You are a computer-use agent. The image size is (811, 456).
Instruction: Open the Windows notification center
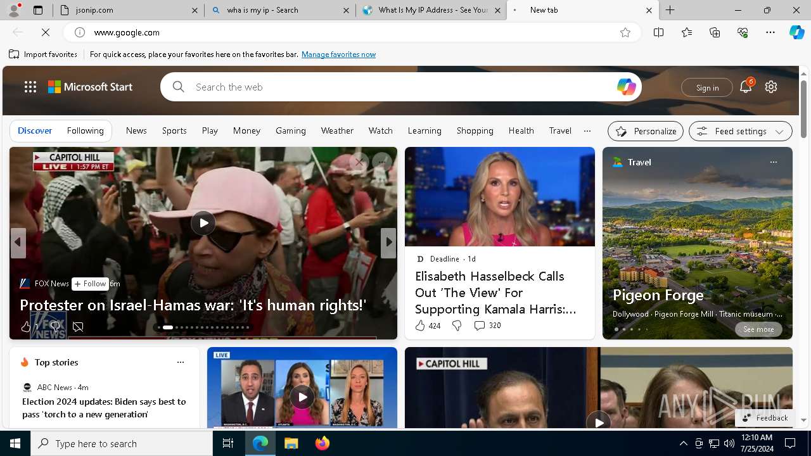[x=790, y=443]
